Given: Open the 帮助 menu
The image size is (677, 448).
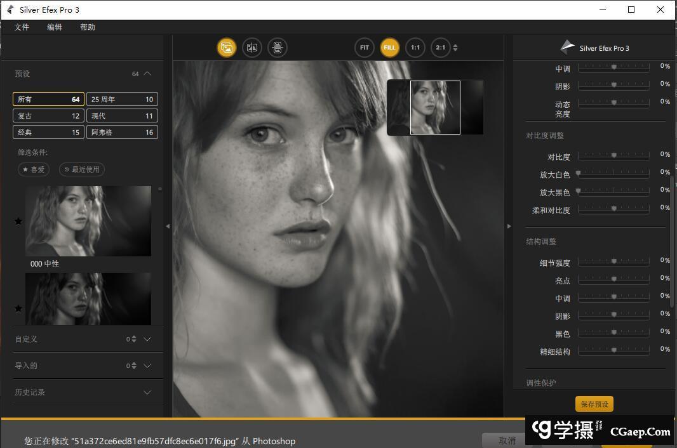Looking at the screenshot, I should [88, 27].
